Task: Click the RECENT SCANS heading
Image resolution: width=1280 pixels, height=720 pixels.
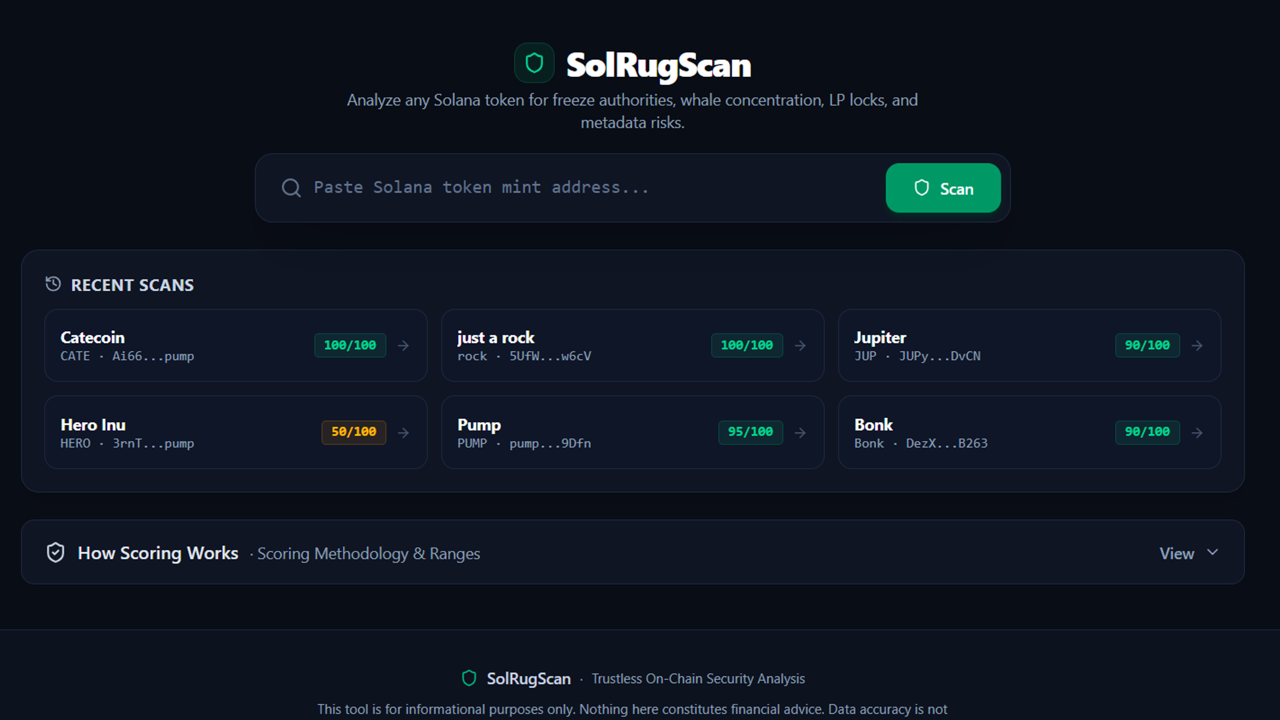Action: [x=132, y=285]
